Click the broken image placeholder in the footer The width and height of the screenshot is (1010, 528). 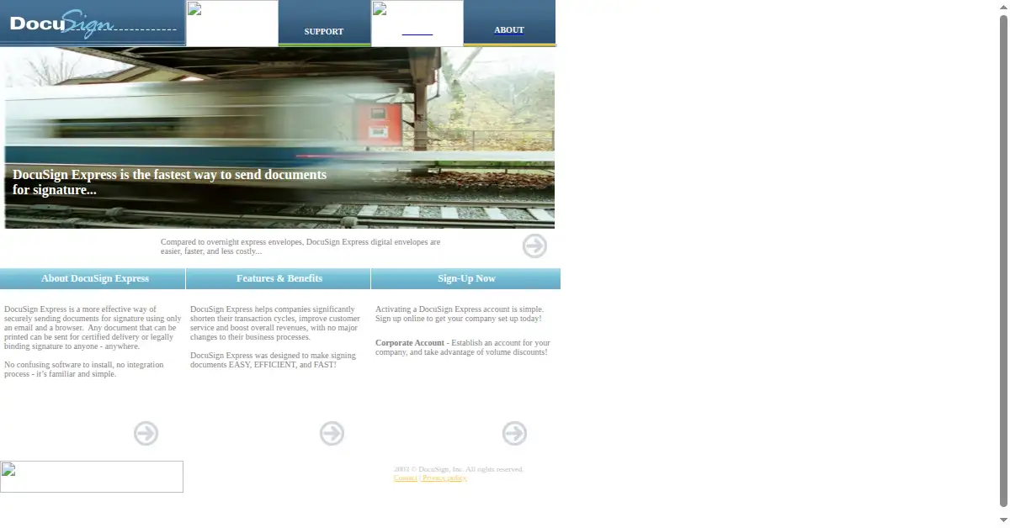click(92, 477)
